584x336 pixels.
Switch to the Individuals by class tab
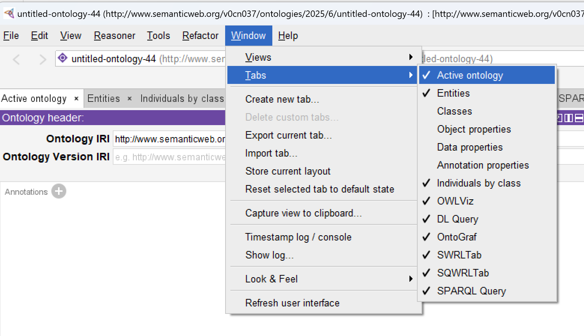(x=182, y=99)
